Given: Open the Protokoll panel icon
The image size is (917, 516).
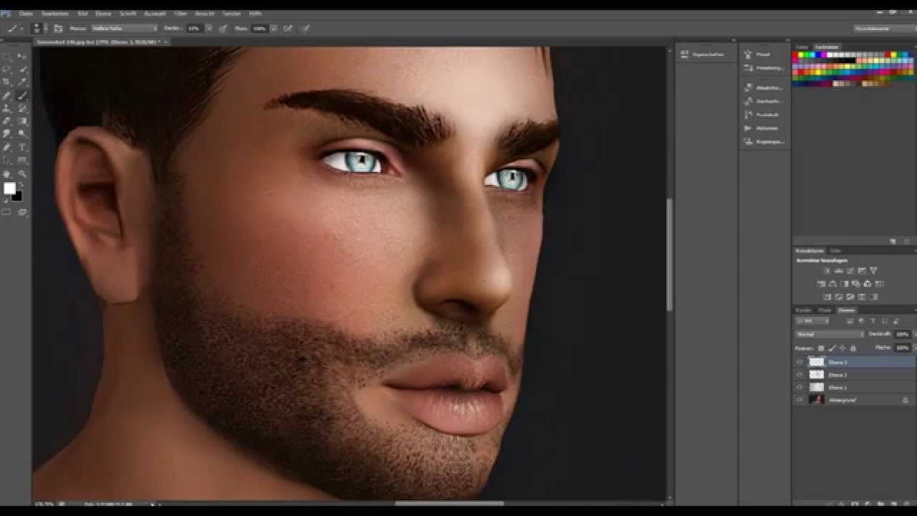Looking at the screenshot, I should pyautogui.click(x=762, y=115).
